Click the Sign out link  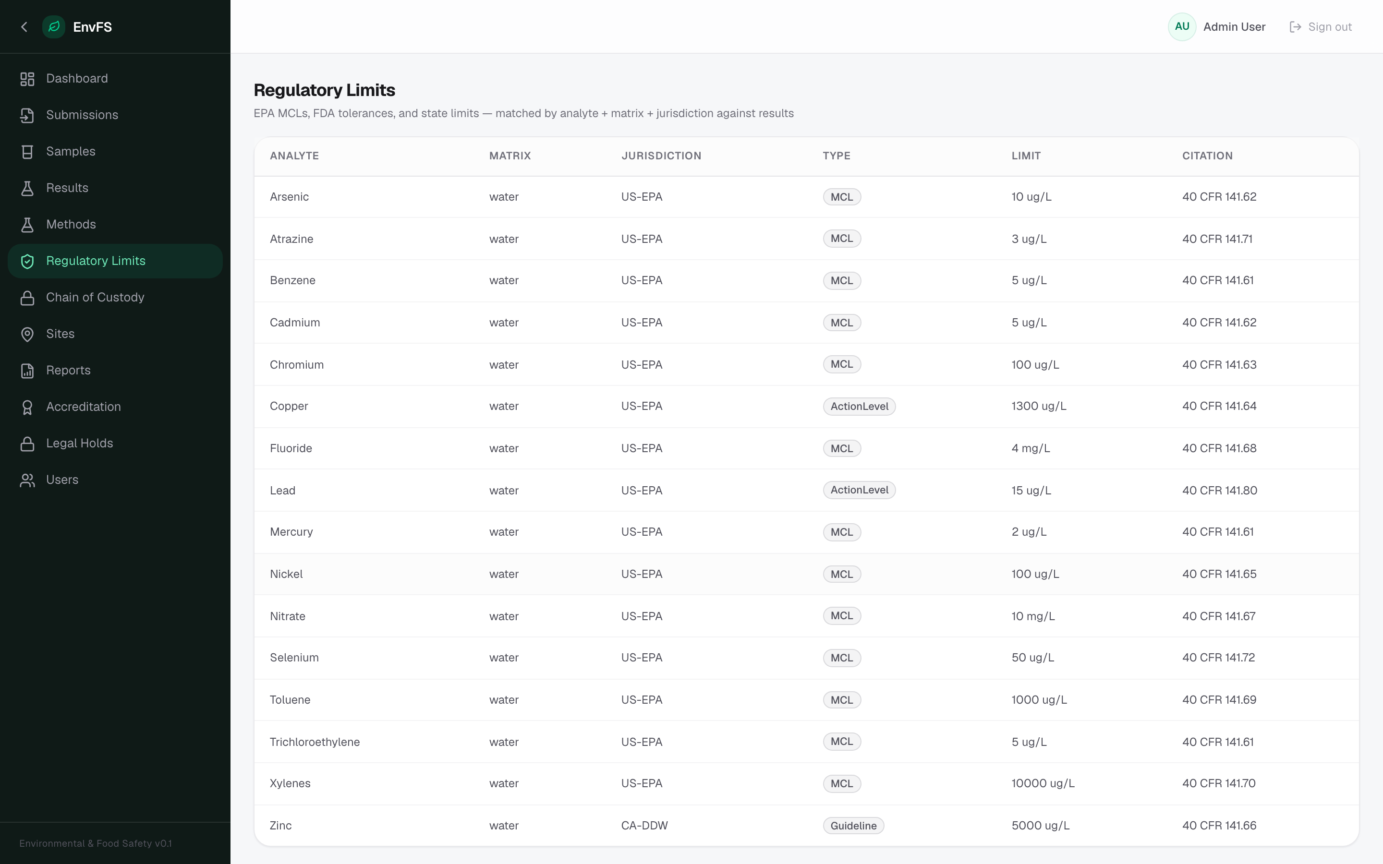1321,27
